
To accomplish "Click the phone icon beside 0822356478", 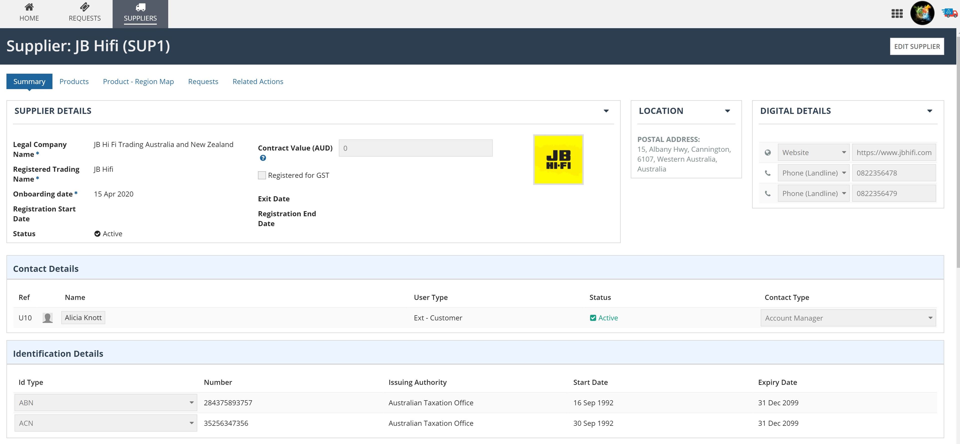I will coord(768,173).
